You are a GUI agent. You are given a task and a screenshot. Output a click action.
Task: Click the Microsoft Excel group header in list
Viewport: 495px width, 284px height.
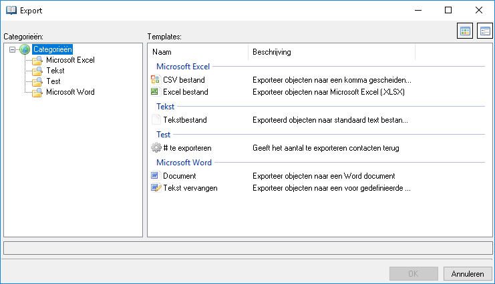click(183, 67)
